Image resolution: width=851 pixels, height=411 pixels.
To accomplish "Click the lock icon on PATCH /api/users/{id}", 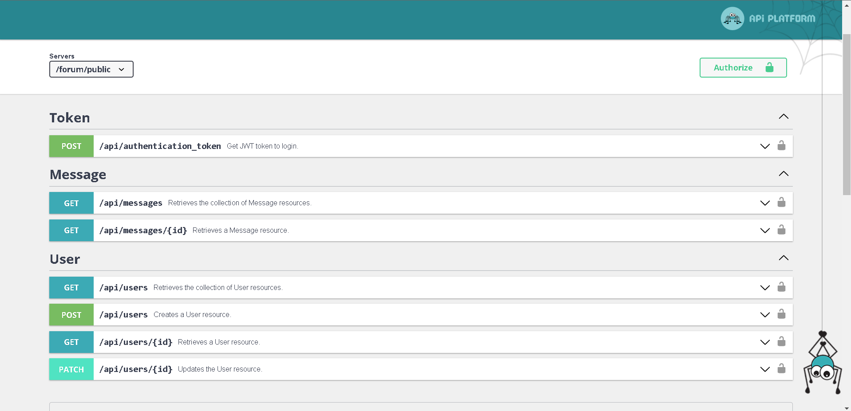I will click(x=782, y=369).
